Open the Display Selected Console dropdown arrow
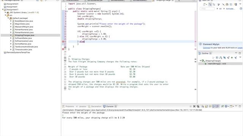Screen dimensions: 243x136 (x=228, y=107)
